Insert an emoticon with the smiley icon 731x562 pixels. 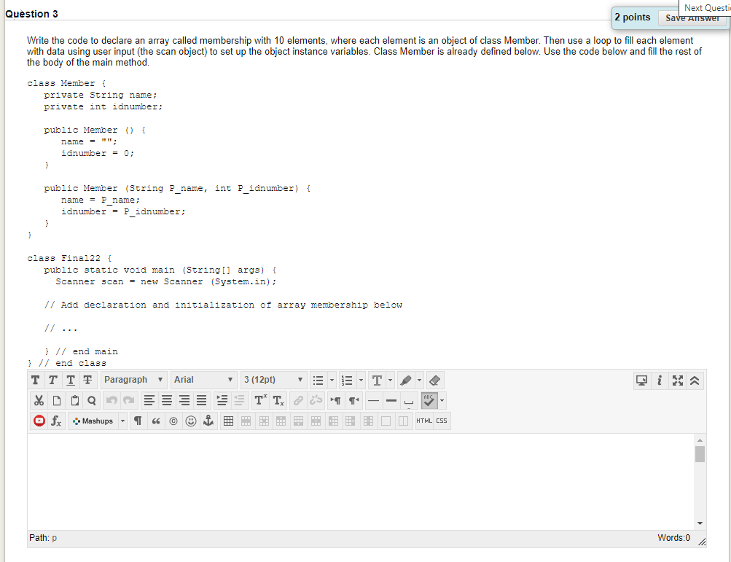click(x=191, y=421)
